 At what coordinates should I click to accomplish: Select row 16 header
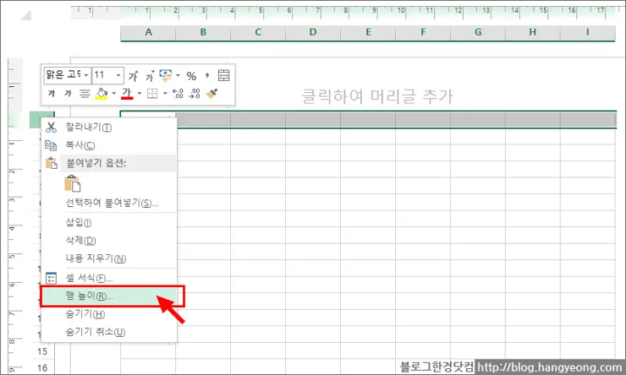click(42, 368)
